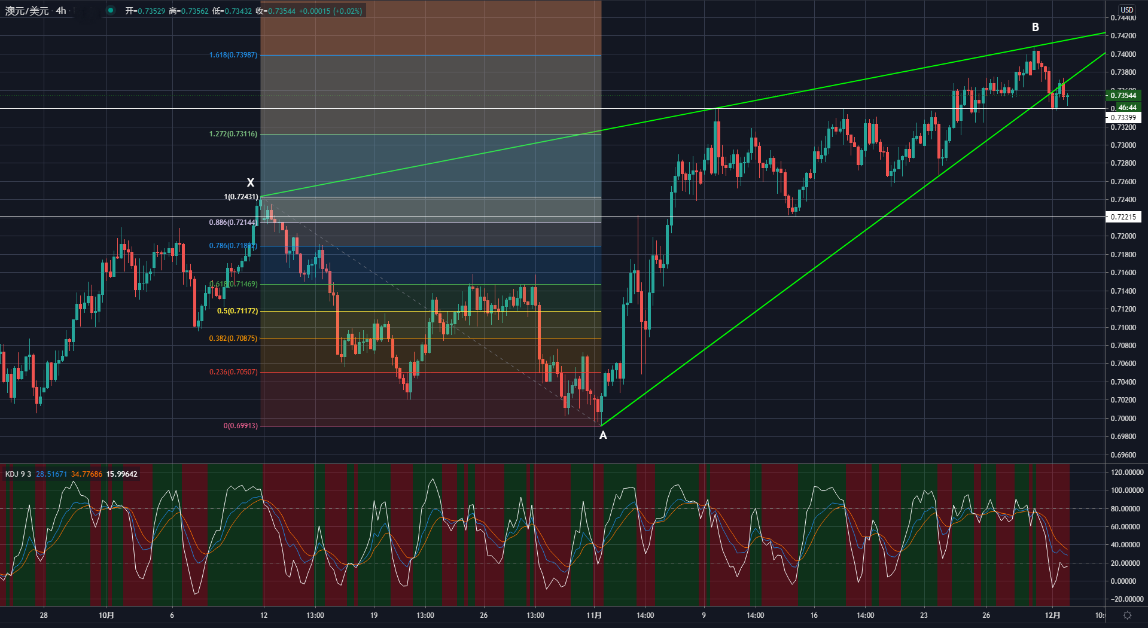Click the −20.00000 KDJ axis label
1148x628 pixels.
pyautogui.click(x=1127, y=599)
